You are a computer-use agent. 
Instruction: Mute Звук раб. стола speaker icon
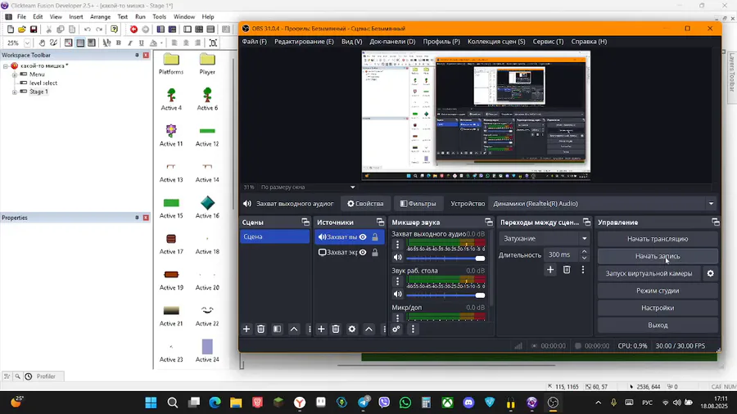pyautogui.click(x=398, y=295)
